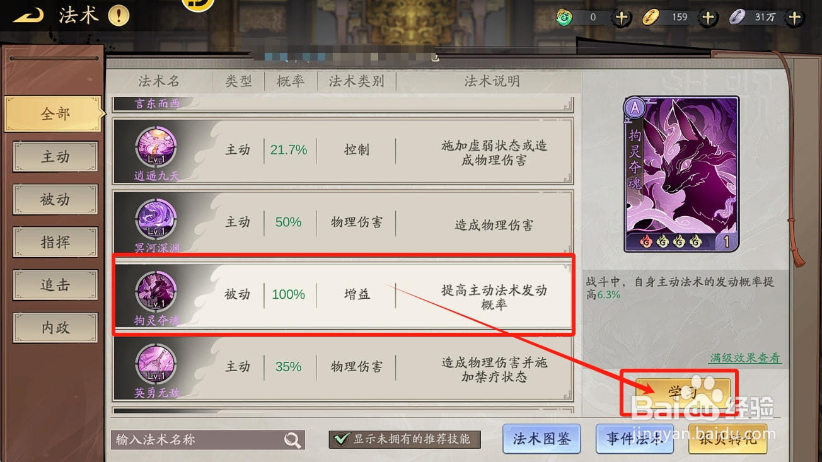Show 追击 skills tab
The height and width of the screenshot is (462, 822).
(55, 286)
